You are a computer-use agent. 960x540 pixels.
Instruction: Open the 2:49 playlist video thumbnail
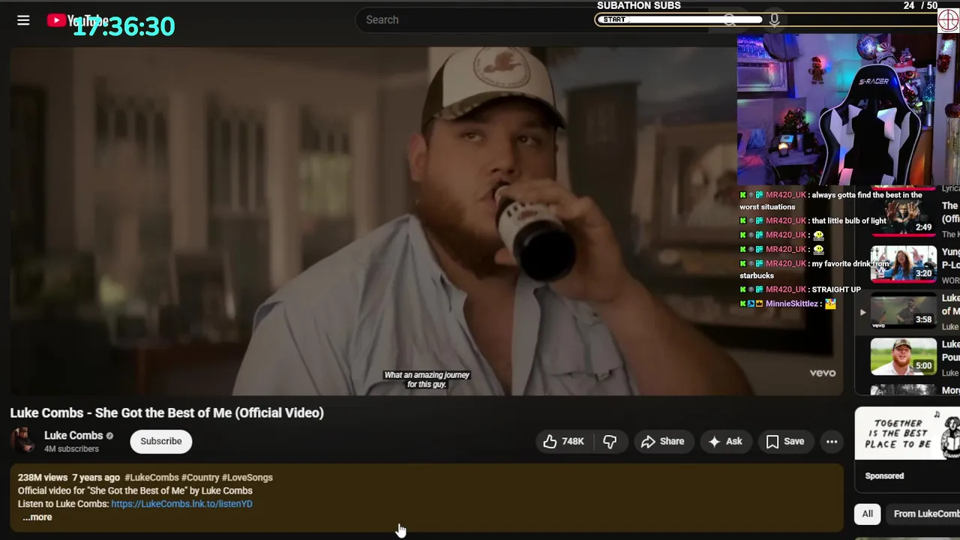903,217
